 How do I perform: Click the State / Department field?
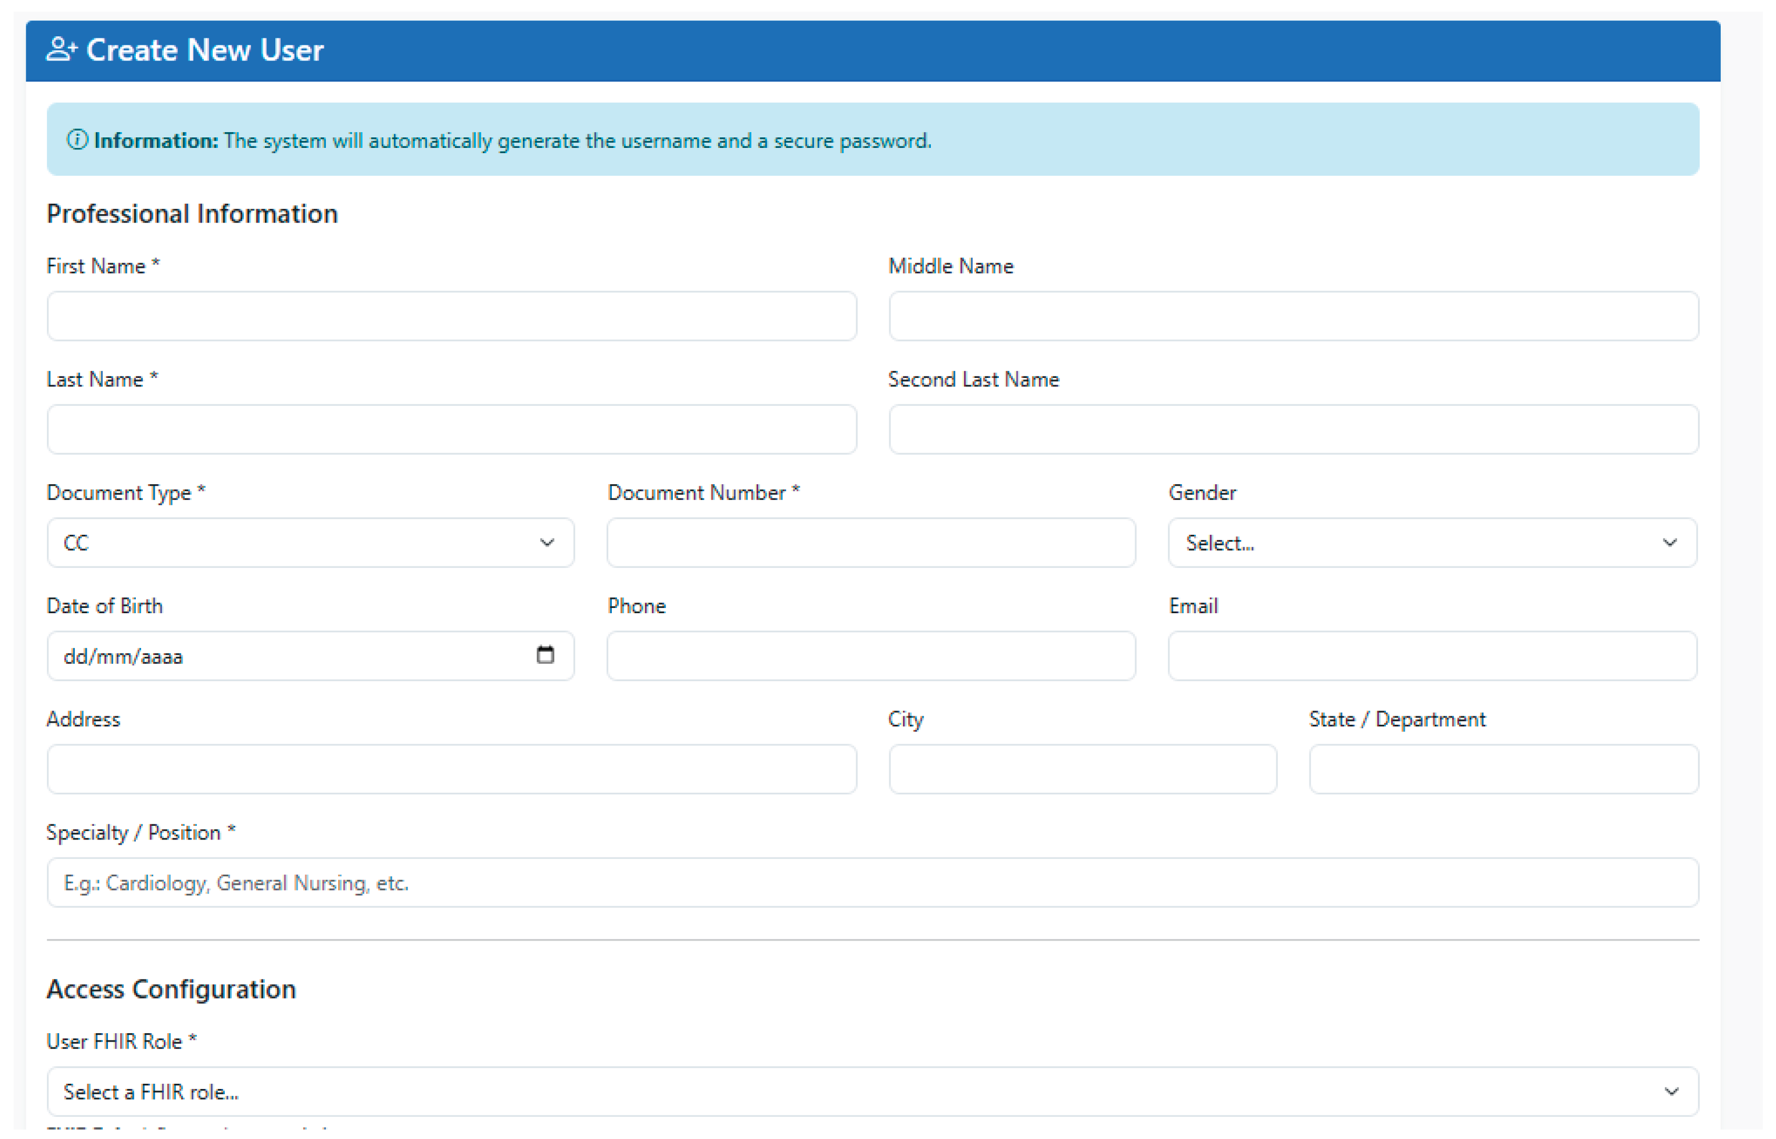(x=1504, y=769)
